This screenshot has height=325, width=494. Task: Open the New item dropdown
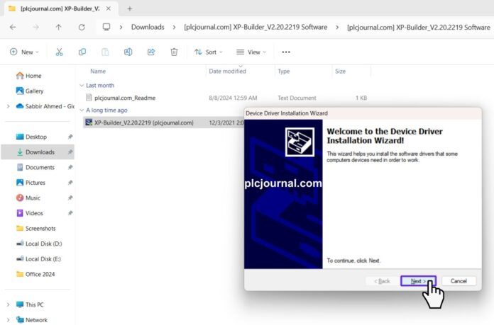tap(24, 52)
